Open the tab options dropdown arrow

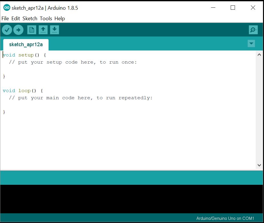[251, 43]
